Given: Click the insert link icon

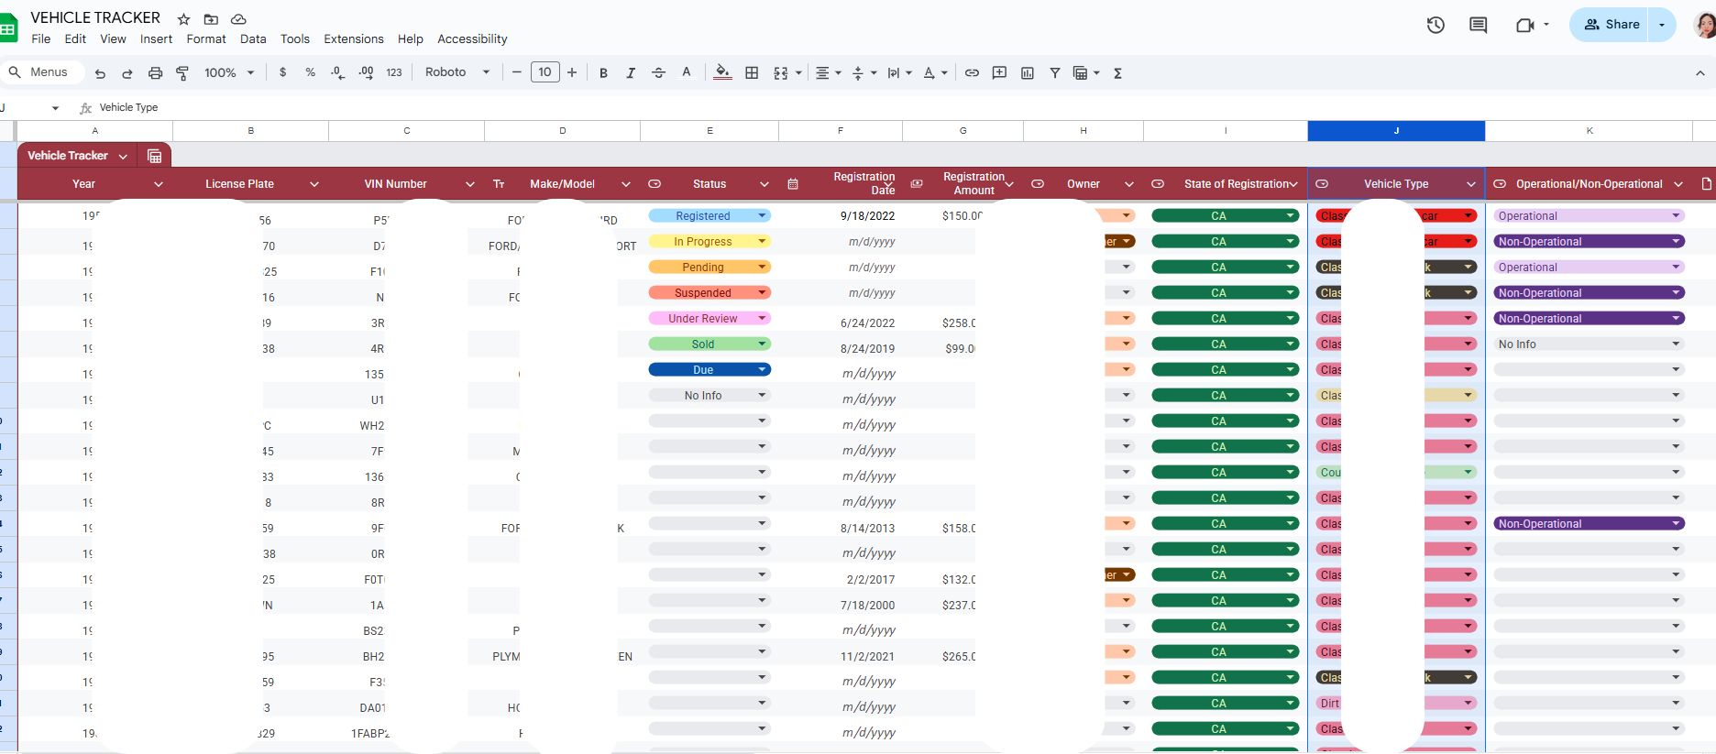Looking at the screenshot, I should coord(972,72).
